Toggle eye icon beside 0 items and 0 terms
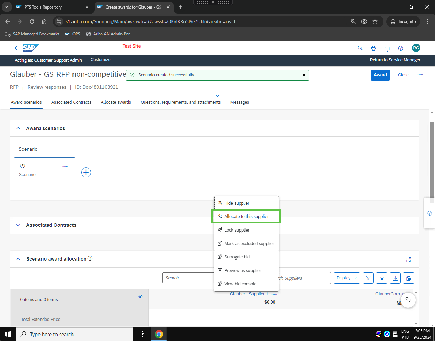435x341 pixels. click(140, 296)
